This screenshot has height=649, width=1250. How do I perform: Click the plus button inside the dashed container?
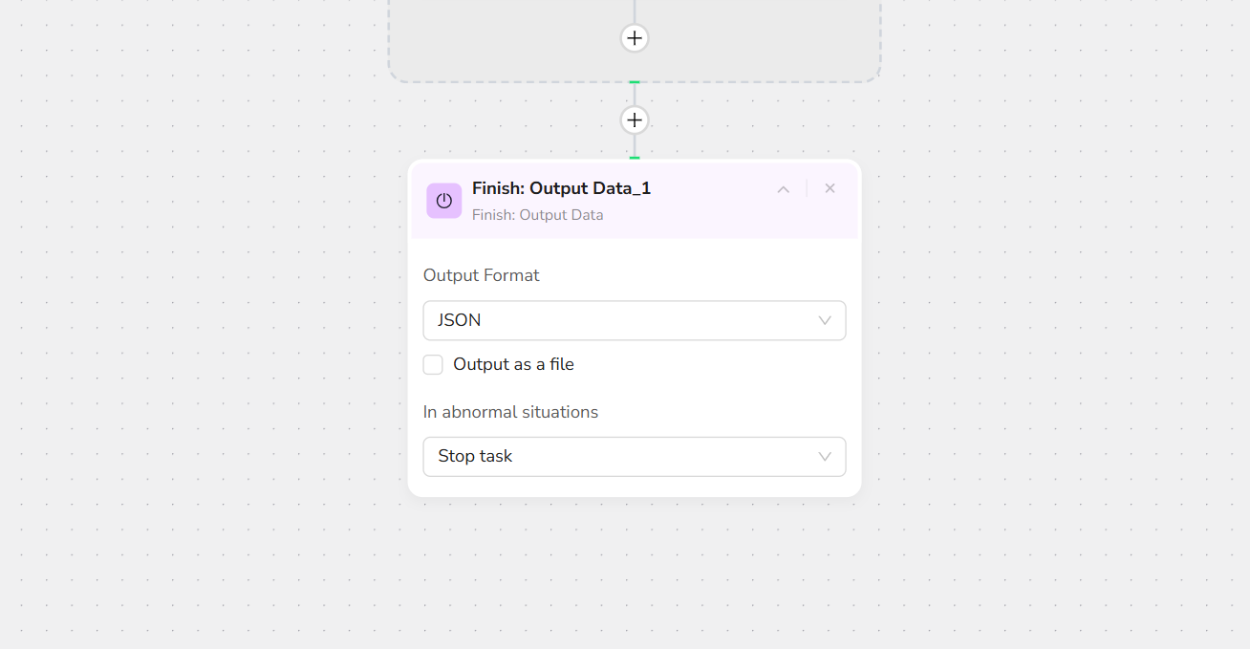(635, 38)
